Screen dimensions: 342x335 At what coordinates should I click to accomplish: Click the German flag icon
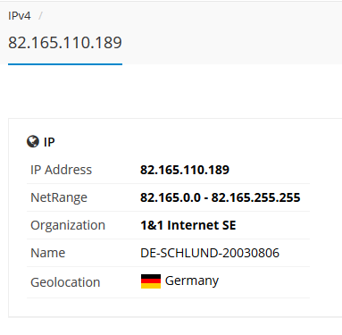151,281
